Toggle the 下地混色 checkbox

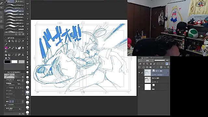click(x=7, y=88)
